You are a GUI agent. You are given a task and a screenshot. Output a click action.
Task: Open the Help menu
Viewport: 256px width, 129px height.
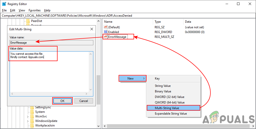click(x=47, y=10)
